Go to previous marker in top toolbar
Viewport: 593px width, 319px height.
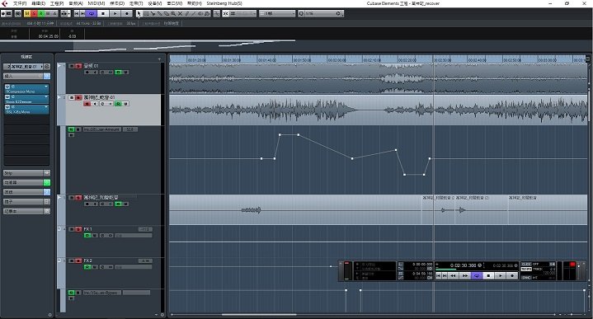pyautogui.click(x=77, y=14)
